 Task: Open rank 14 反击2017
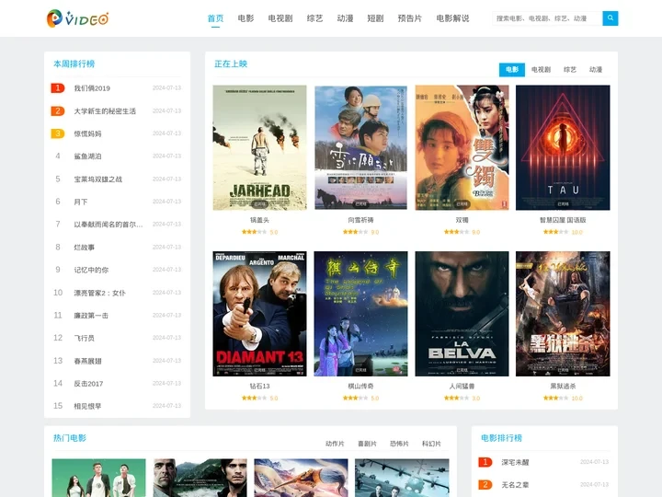point(88,384)
